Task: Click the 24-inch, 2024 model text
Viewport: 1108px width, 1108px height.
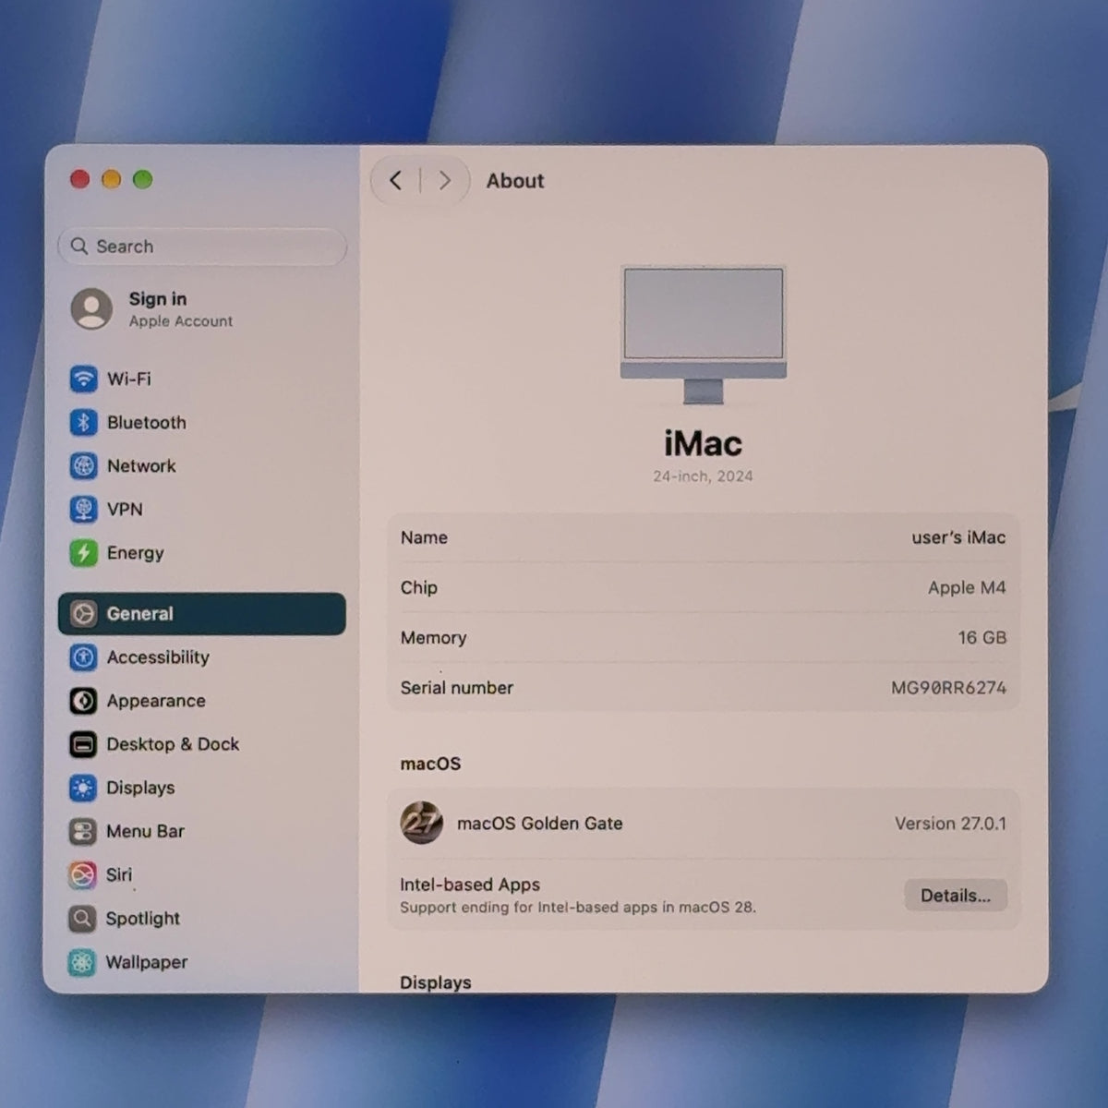Action: 703,476
